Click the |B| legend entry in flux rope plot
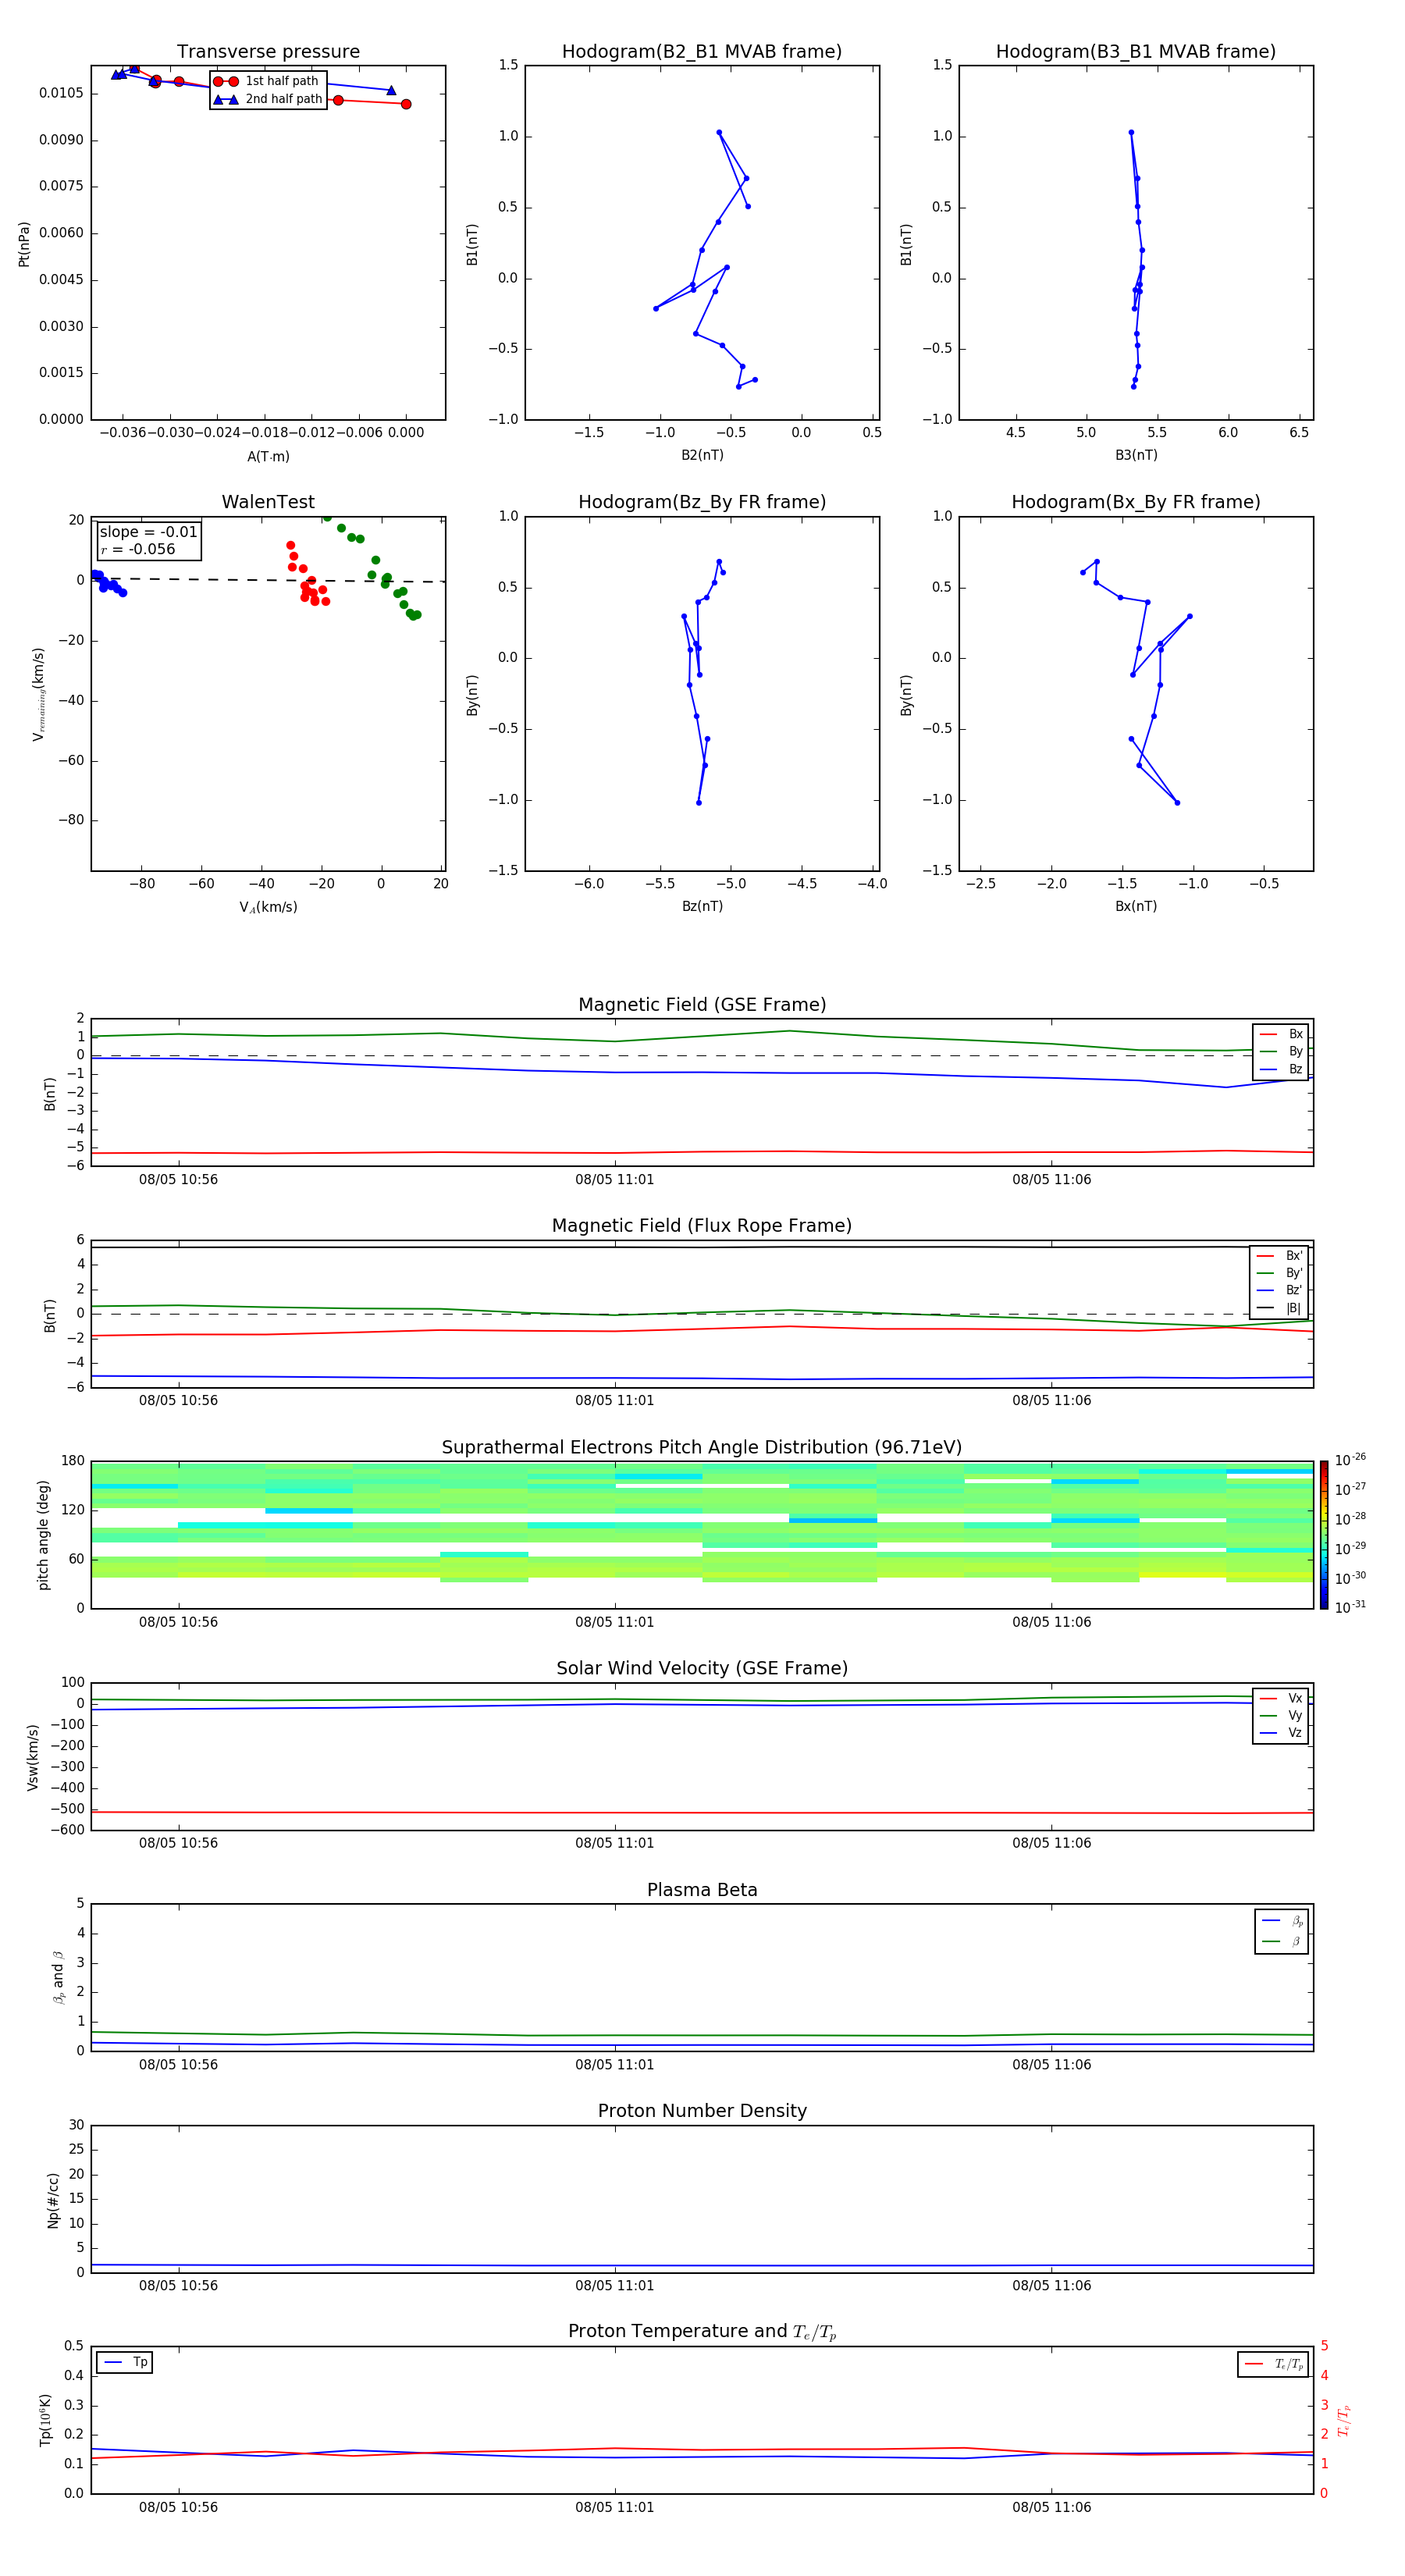Viewport: 1405px width, 2576px height. (1280, 1308)
